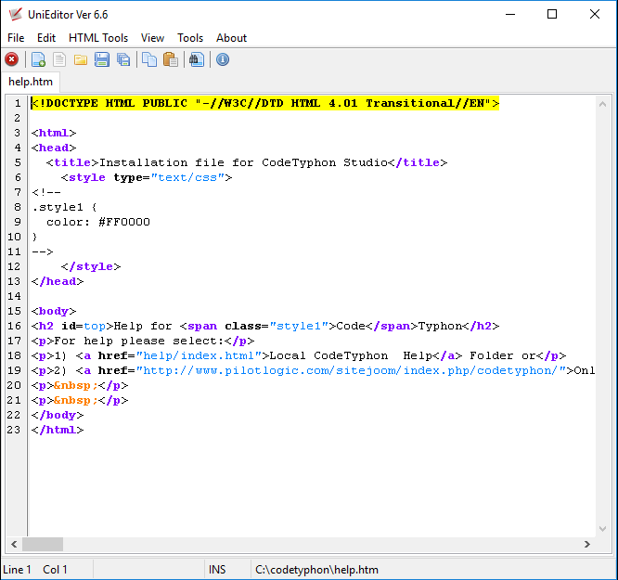618x580 pixels.
Task: Paste using the clipboard toolbar icon
Action: [x=170, y=59]
